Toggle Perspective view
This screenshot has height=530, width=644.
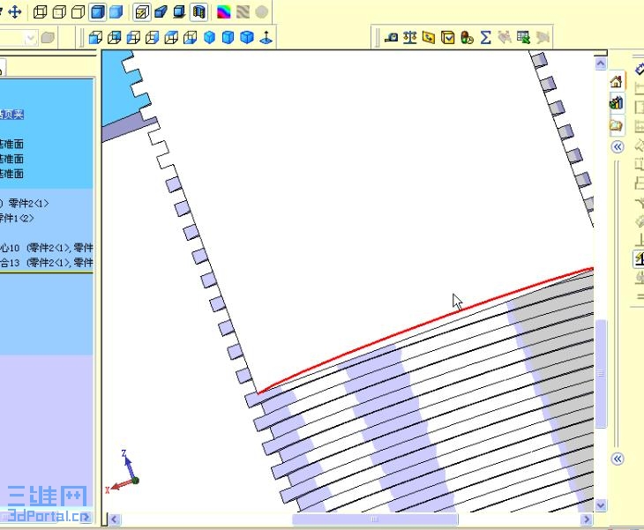[161, 12]
